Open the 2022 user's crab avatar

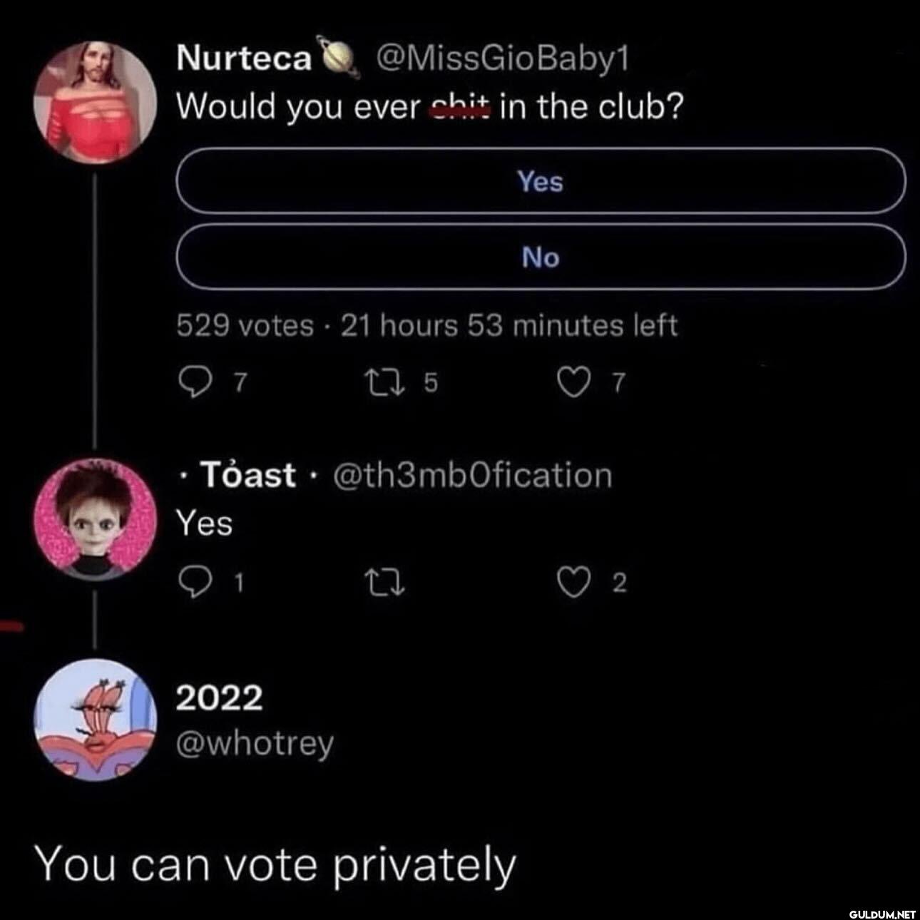tap(96, 722)
